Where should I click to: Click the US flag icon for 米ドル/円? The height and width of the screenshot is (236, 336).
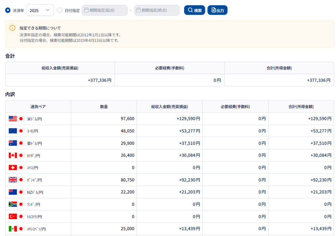[x=13, y=119]
